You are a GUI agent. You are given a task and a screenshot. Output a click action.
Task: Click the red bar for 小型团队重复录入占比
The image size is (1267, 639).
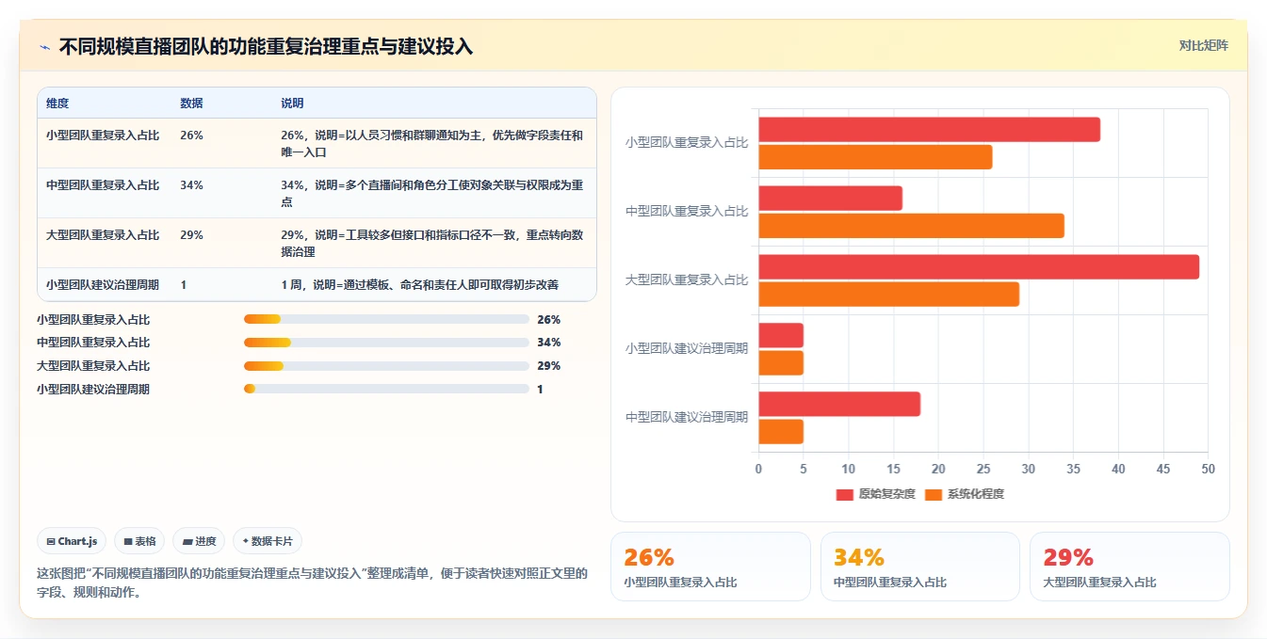point(929,130)
